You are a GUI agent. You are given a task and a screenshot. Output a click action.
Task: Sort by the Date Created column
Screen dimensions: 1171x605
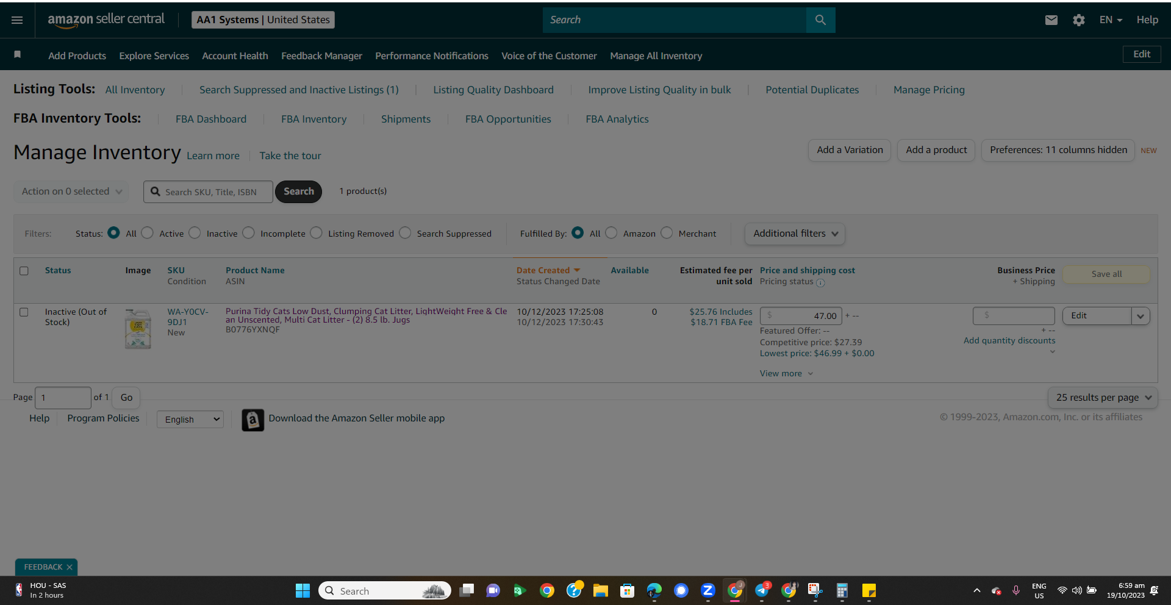[x=548, y=270]
